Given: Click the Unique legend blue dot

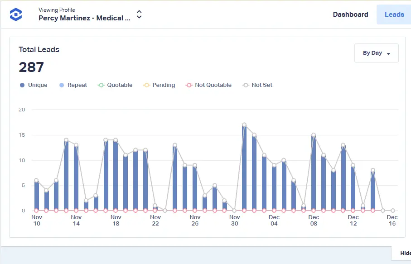Looking at the screenshot, I should 22,85.
